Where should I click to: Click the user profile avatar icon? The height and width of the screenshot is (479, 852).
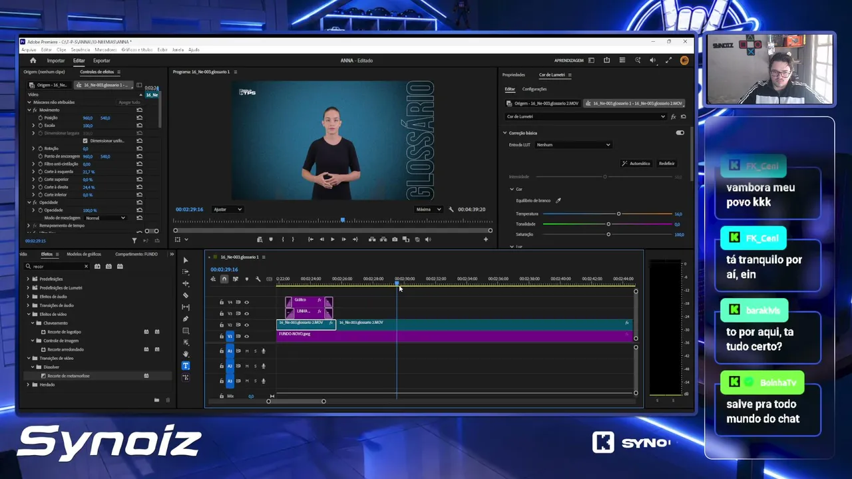684,61
